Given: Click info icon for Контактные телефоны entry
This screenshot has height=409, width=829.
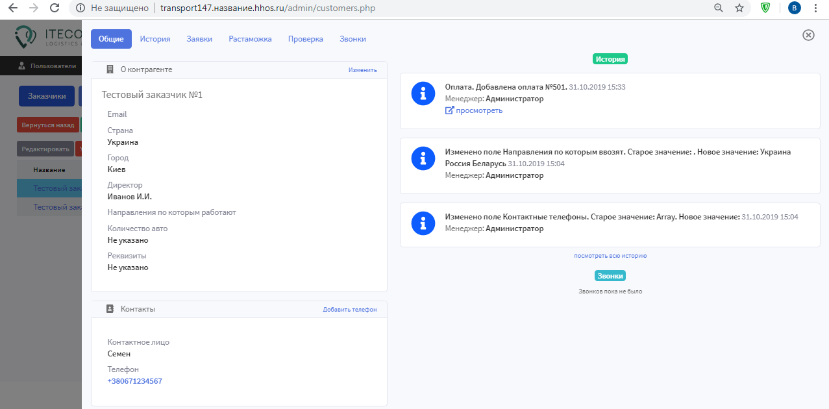Looking at the screenshot, I should [423, 223].
